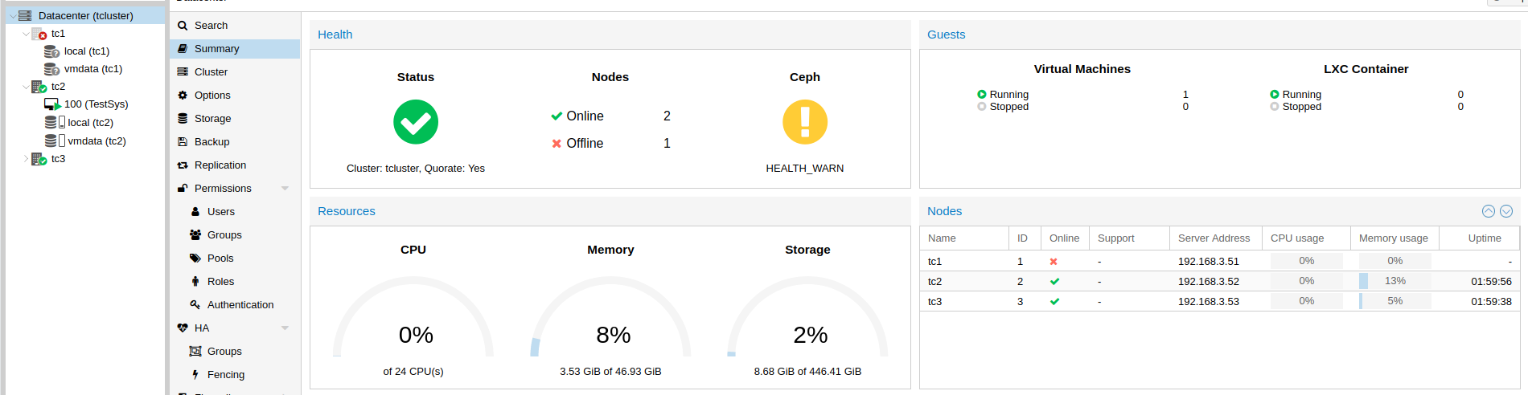This screenshot has width=1528, height=395.
Task: Collapse the HA submenu arrow
Action: (x=285, y=328)
